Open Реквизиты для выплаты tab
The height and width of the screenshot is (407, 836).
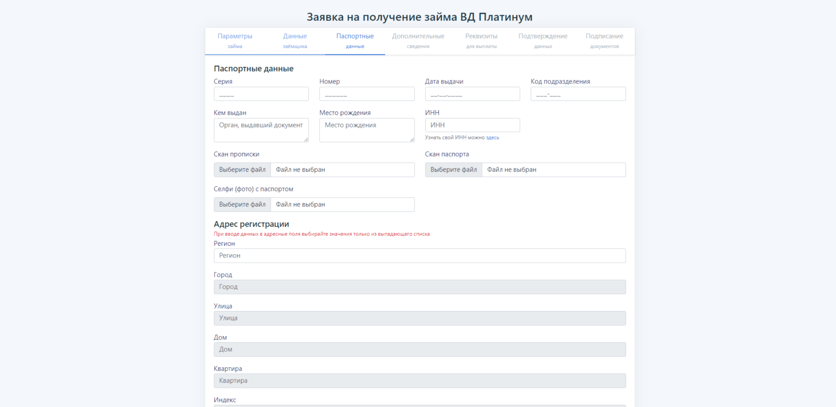[481, 41]
